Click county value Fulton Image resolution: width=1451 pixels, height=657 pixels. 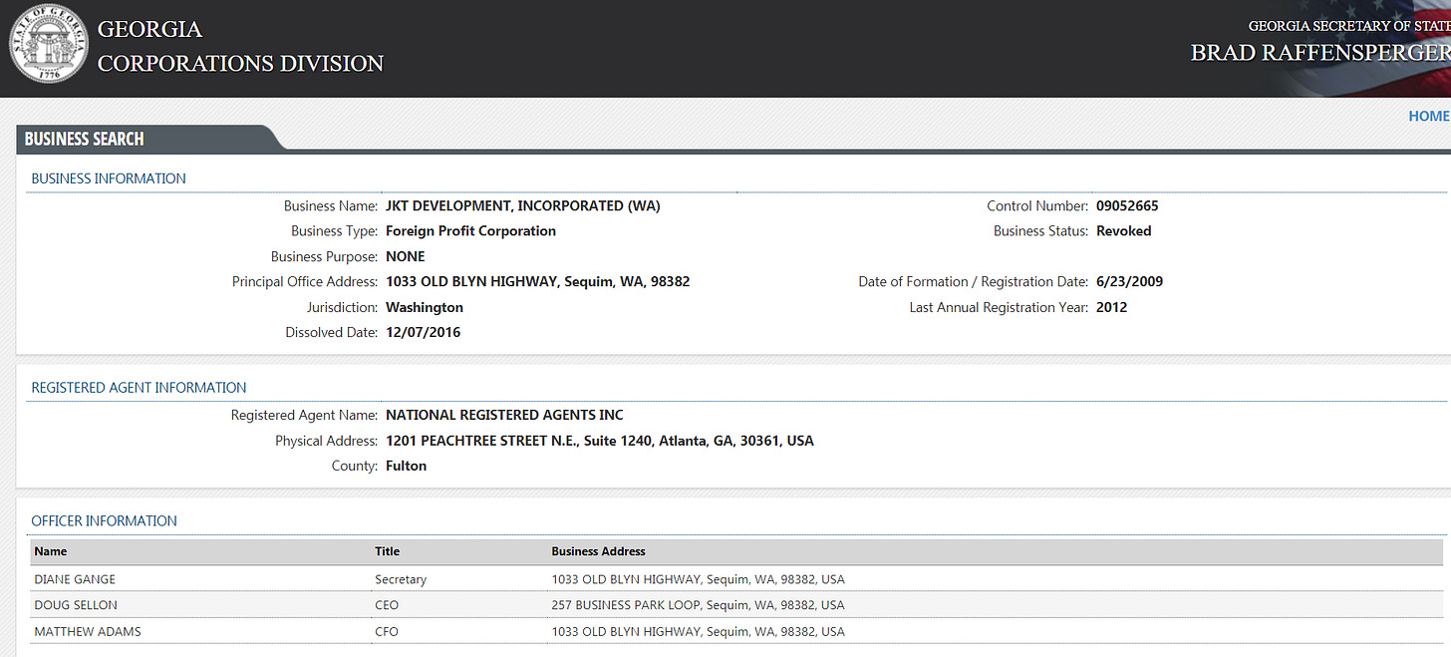(x=406, y=466)
